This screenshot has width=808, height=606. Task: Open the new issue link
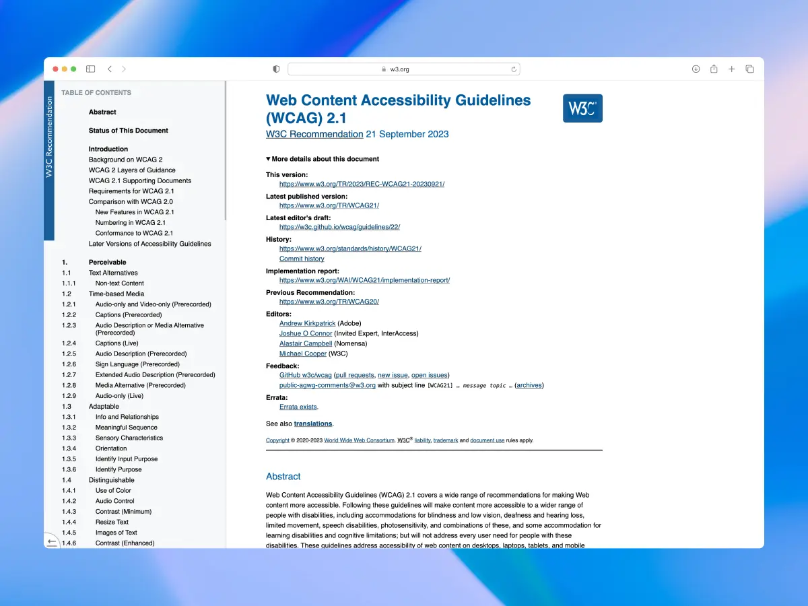tap(393, 375)
